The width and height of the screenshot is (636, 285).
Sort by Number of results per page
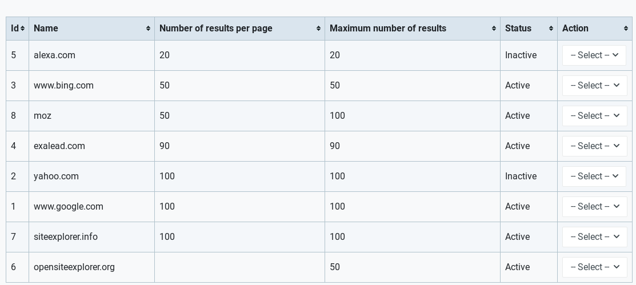pyautogui.click(x=318, y=29)
